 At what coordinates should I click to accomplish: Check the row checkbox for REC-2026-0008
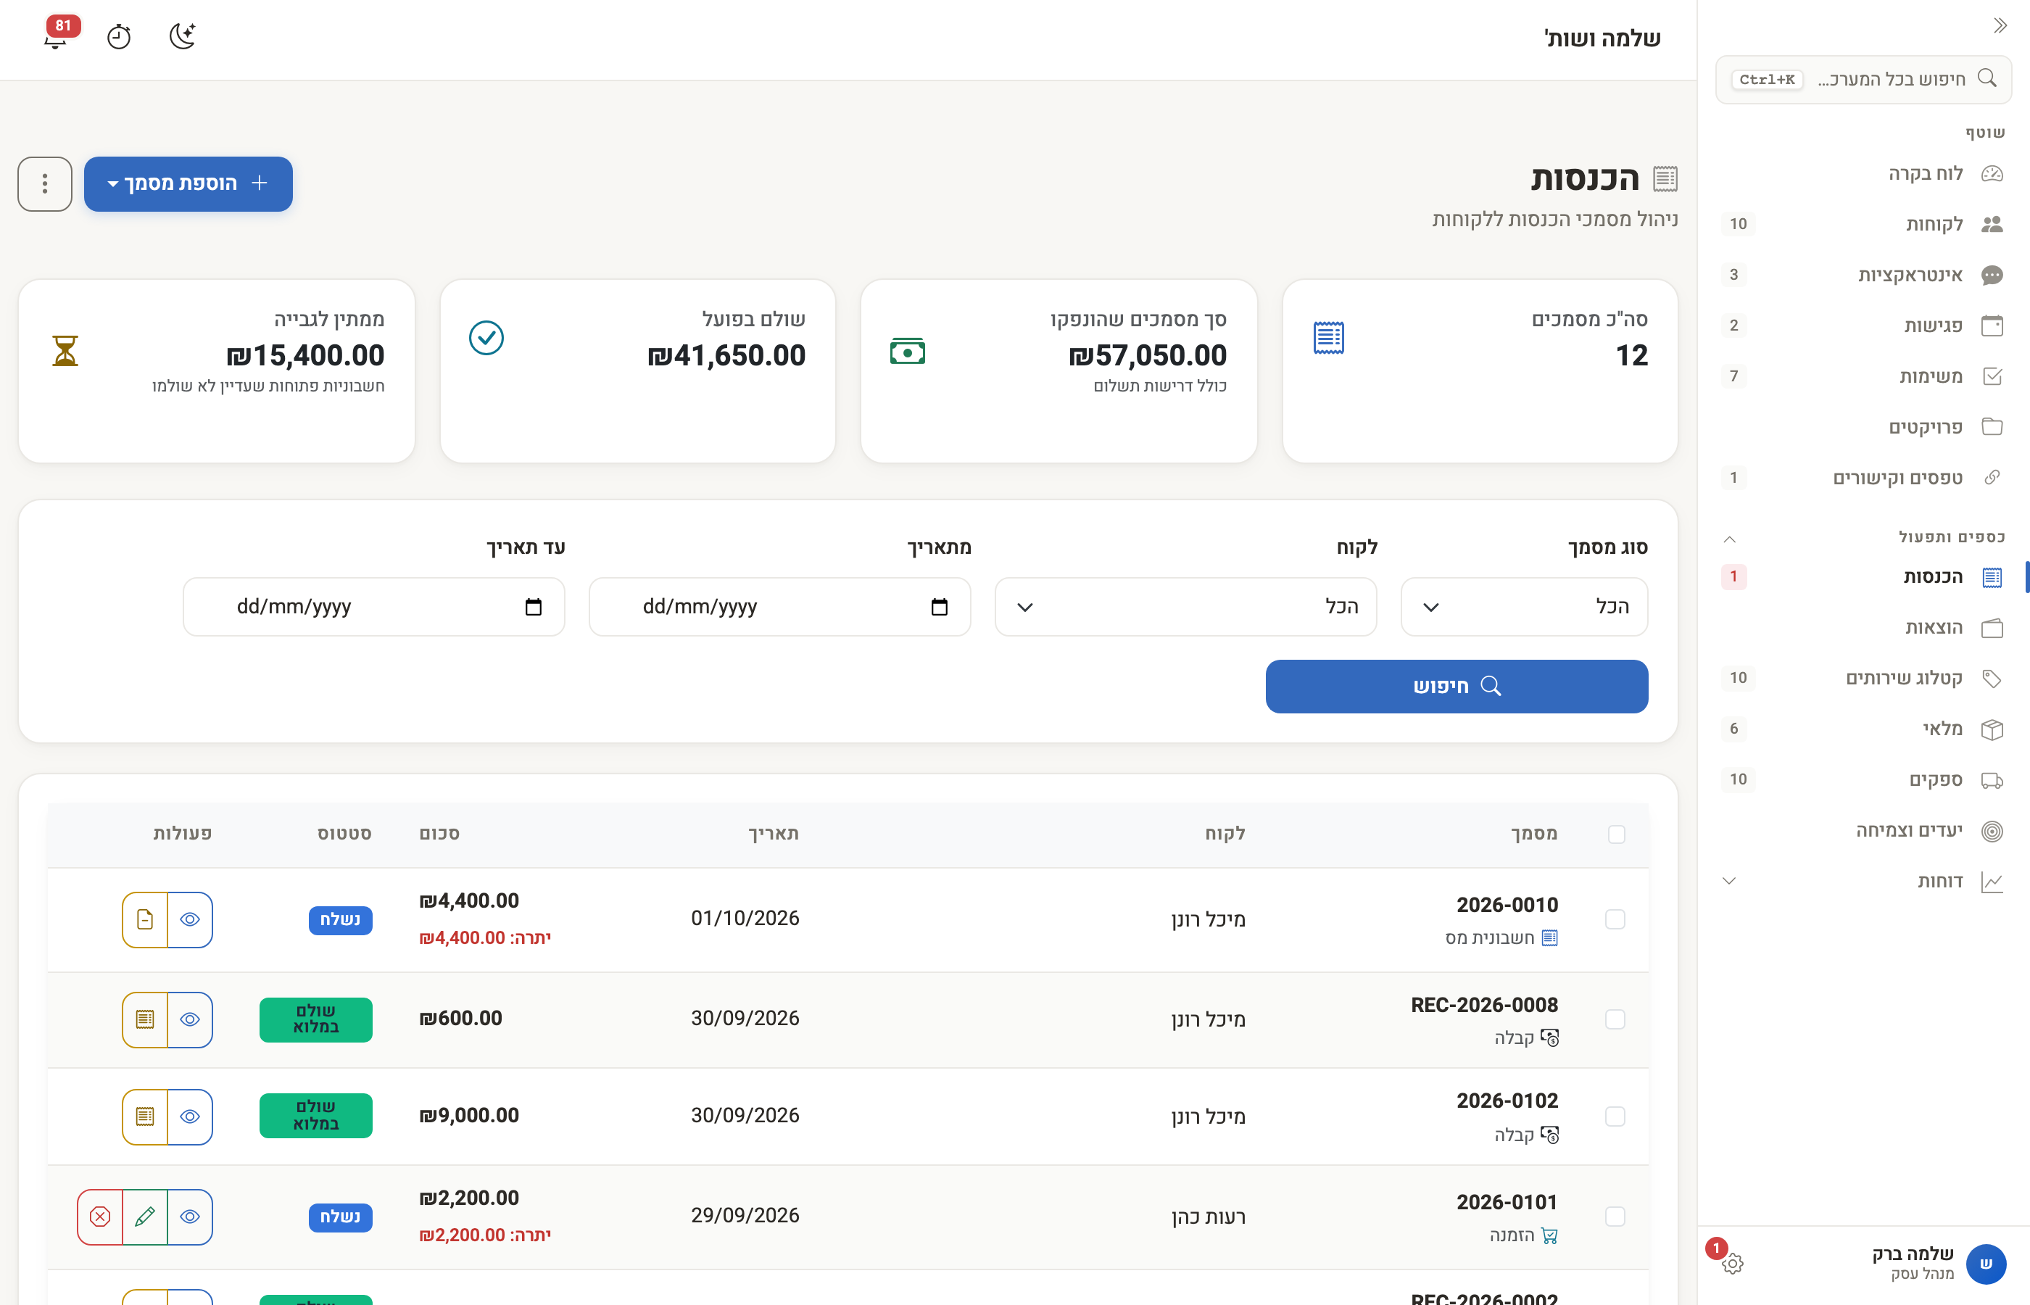(1616, 1019)
